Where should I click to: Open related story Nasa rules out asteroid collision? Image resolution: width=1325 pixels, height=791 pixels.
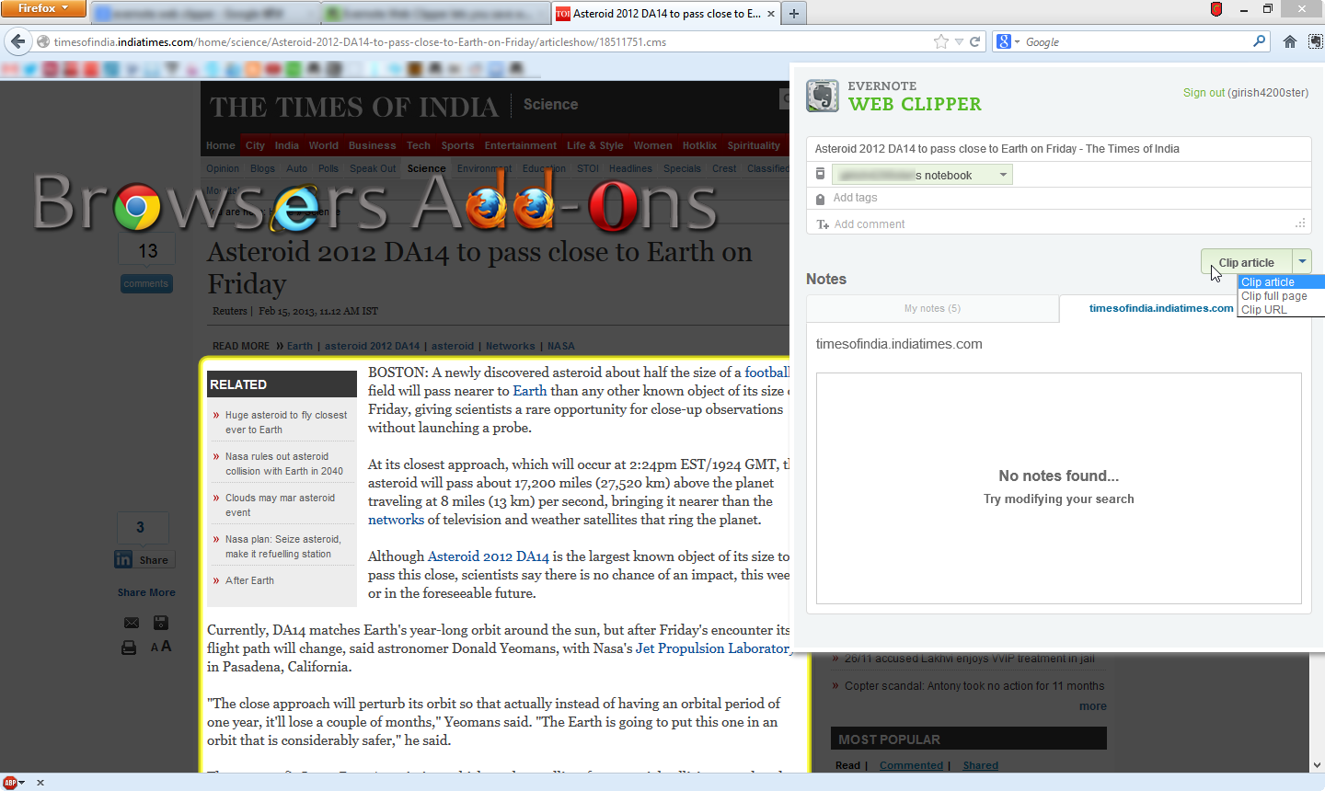pyautogui.click(x=284, y=464)
